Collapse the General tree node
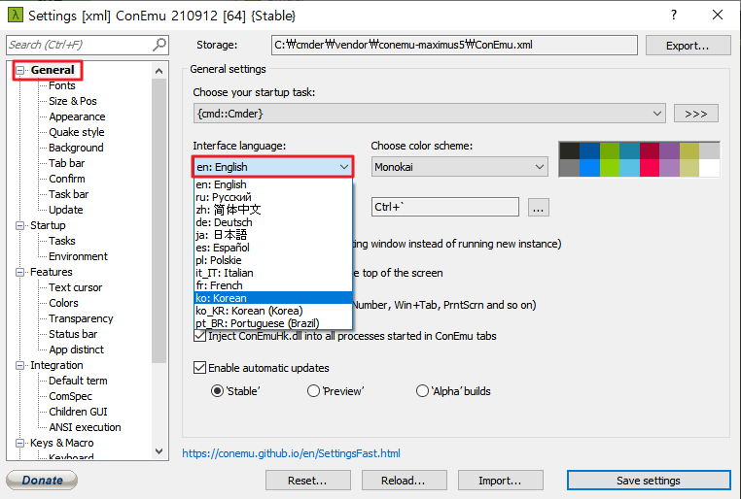 [19, 70]
